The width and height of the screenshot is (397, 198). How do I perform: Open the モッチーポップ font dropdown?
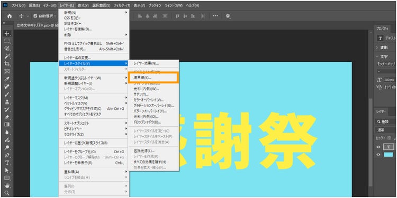point(386,64)
